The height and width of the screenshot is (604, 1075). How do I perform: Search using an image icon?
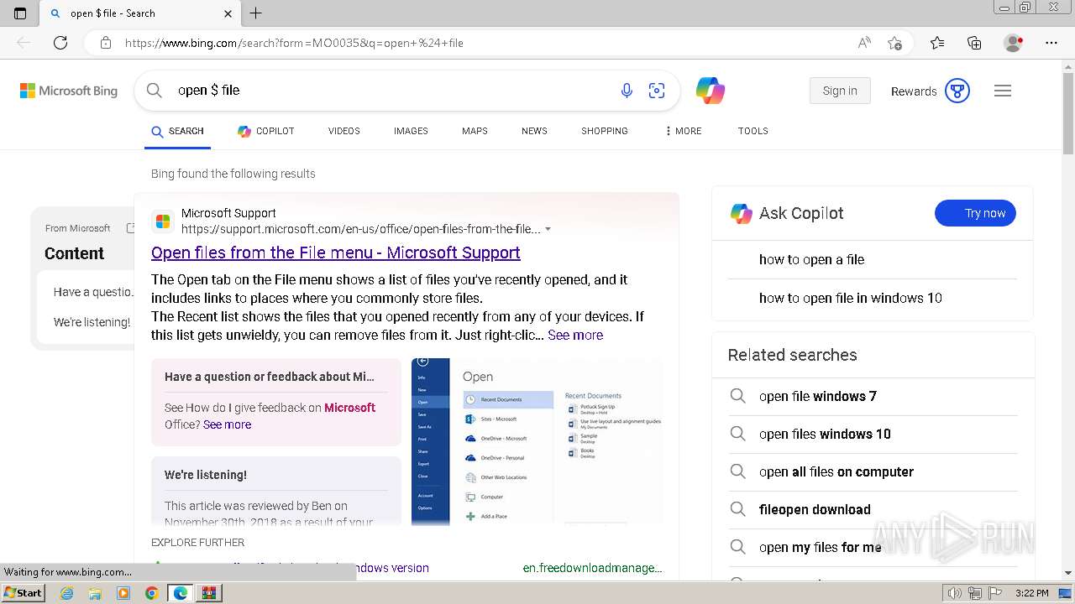657,91
